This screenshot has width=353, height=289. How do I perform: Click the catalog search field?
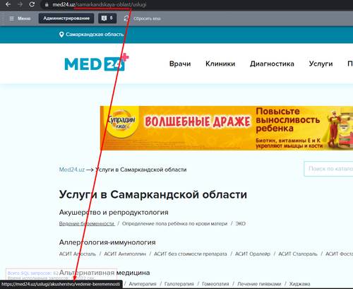coord(328,169)
